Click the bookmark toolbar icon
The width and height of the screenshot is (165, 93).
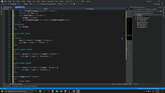(74, 4)
